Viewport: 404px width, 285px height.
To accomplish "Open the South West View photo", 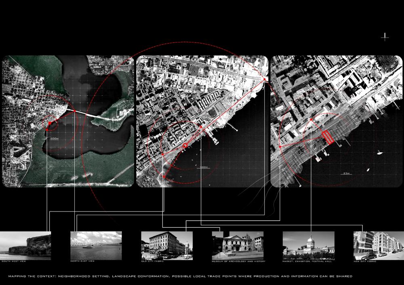I will point(25,245).
